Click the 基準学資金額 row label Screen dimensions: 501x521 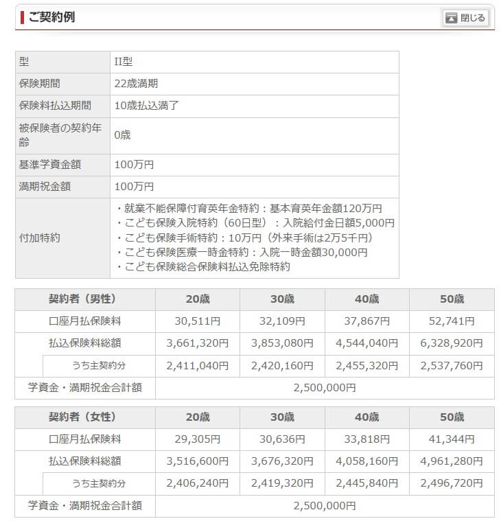[49, 165]
